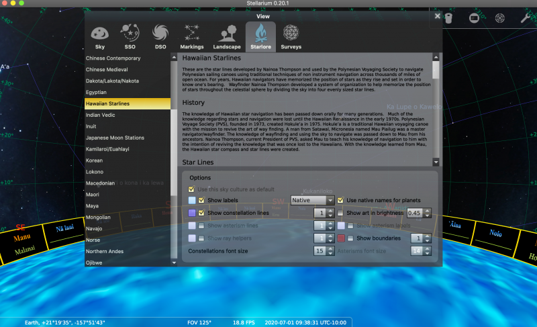Image resolution: width=537 pixels, height=327 pixels.
Task: Click sky culture list scroll up arrow
Action: (174, 57)
